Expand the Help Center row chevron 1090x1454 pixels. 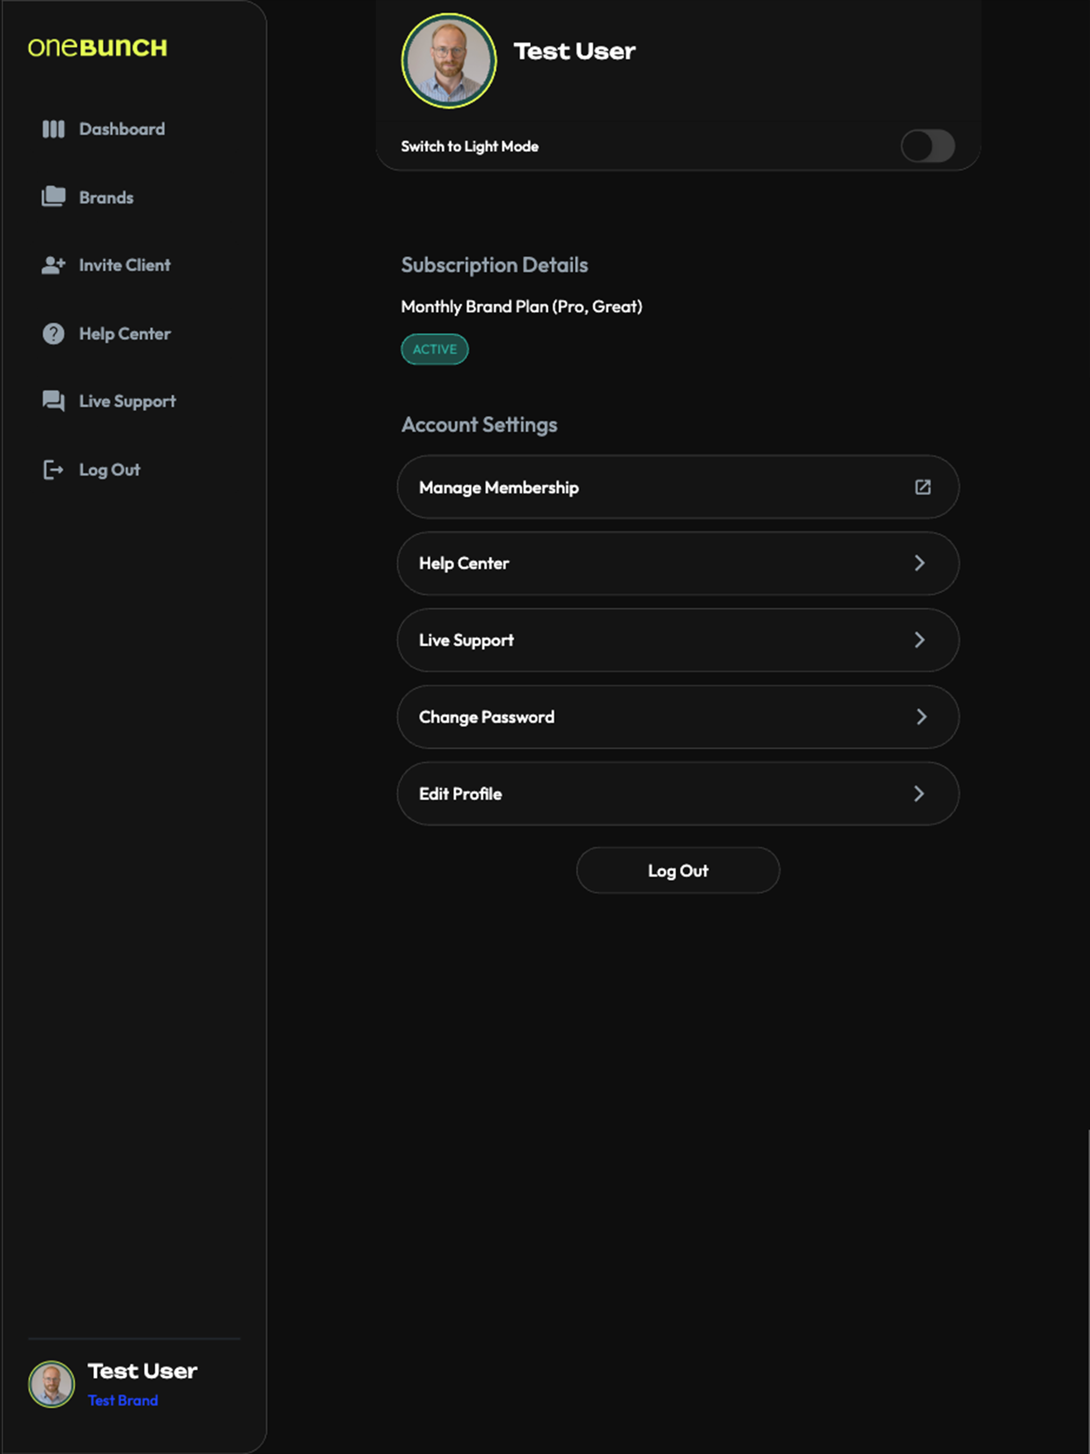(920, 563)
